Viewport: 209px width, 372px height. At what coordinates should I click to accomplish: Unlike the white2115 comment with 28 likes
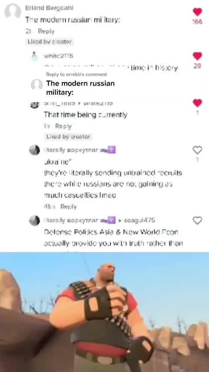click(x=197, y=56)
